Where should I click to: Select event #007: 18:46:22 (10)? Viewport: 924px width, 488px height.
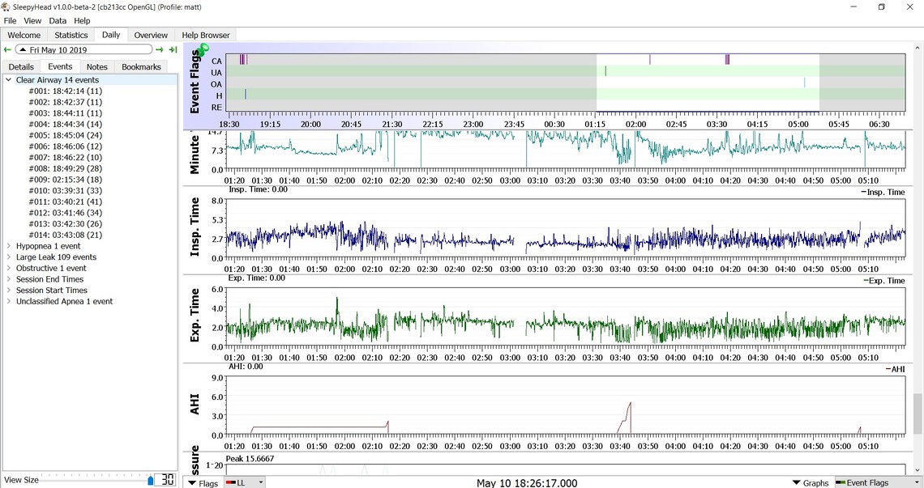(x=66, y=157)
